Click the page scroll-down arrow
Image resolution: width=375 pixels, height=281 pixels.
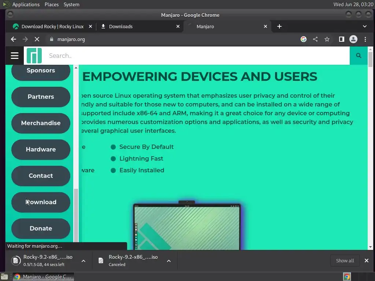pyautogui.click(x=370, y=247)
